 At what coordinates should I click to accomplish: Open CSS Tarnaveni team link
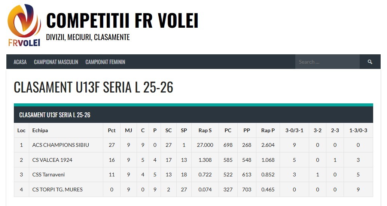click(49, 175)
